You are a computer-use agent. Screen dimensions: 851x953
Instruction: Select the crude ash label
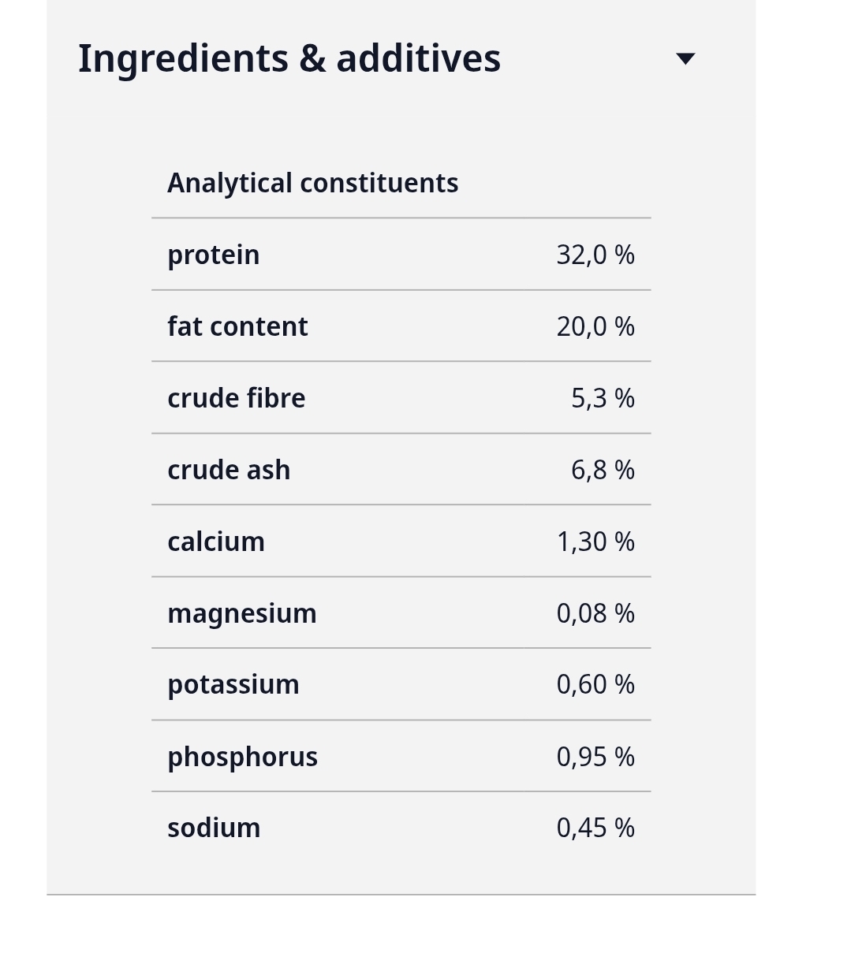tap(229, 470)
